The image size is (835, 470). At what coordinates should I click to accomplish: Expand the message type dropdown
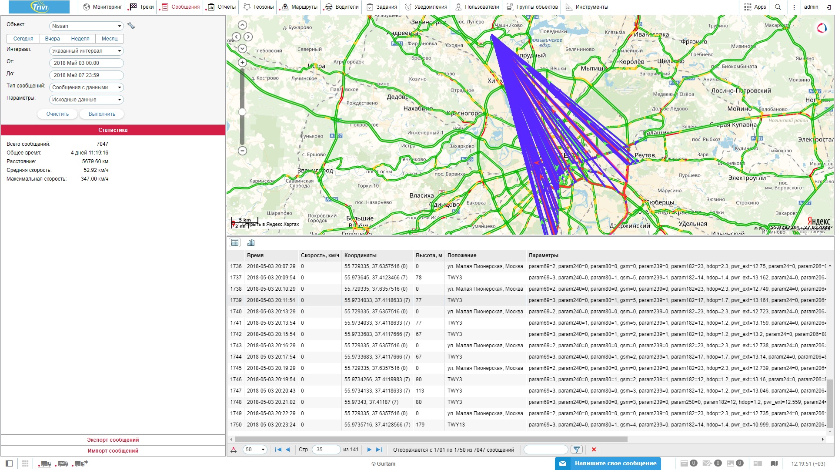87,87
